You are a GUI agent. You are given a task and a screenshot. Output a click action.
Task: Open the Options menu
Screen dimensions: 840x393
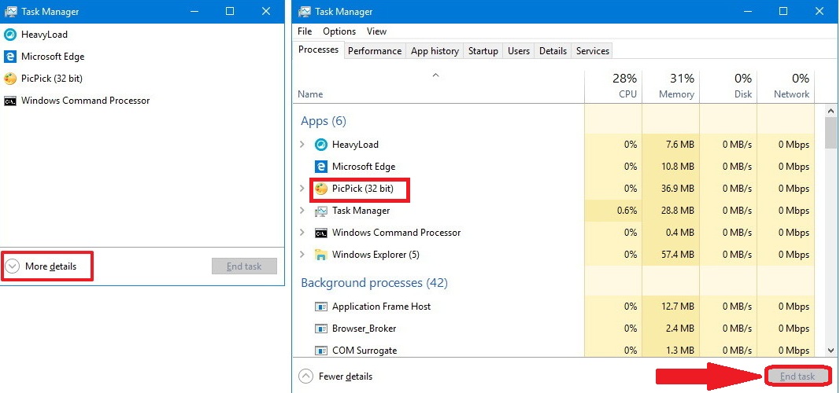[x=339, y=31]
